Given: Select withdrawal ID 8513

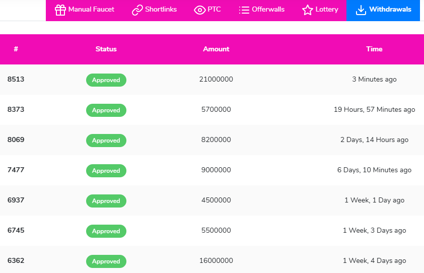Looking at the screenshot, I should [16, 79].
